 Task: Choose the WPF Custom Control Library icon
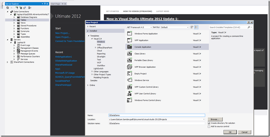point(130,87)
